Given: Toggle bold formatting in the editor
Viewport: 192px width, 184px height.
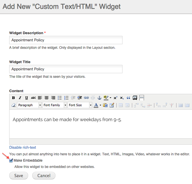Looking at the screenshot, I should pos(13,98).
